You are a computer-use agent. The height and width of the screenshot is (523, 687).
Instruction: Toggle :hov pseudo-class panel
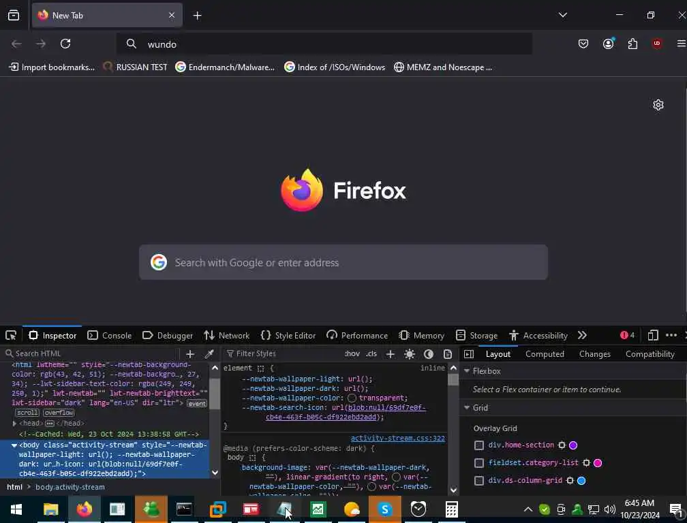point(352,353)
